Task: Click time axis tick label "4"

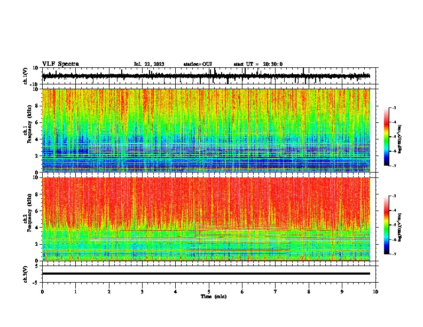Action: (176, 292)
